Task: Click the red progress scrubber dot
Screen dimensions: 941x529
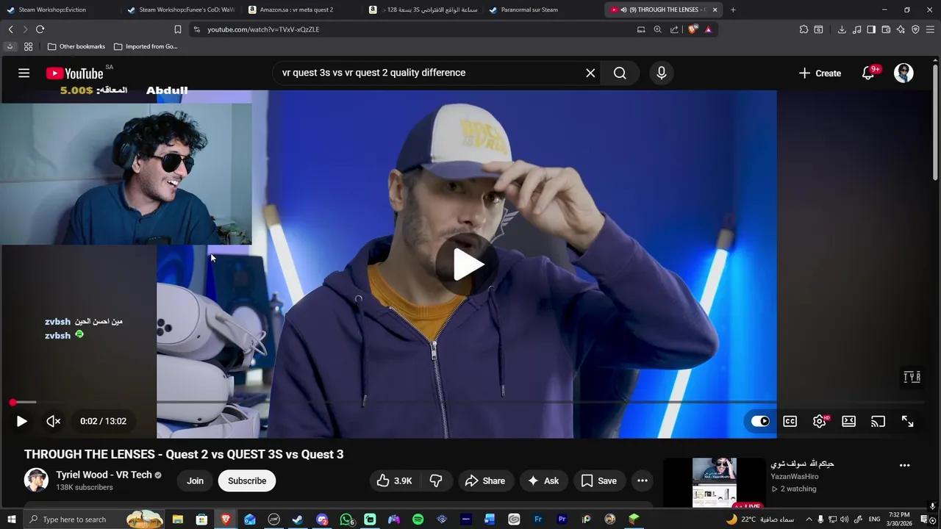Action: [12, 403]
